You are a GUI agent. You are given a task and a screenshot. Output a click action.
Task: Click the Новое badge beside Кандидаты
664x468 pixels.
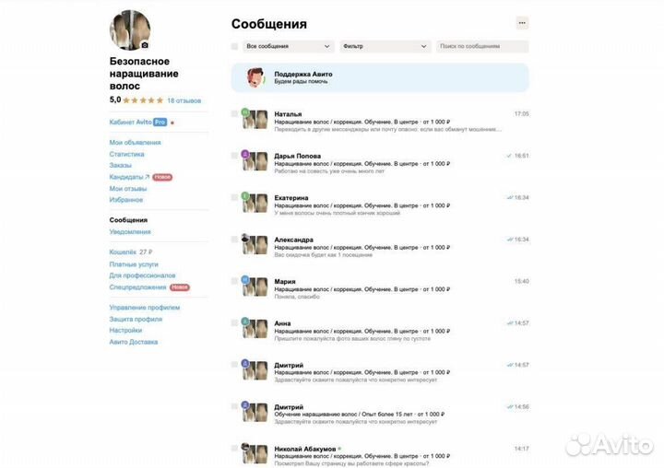click(162, 177)
